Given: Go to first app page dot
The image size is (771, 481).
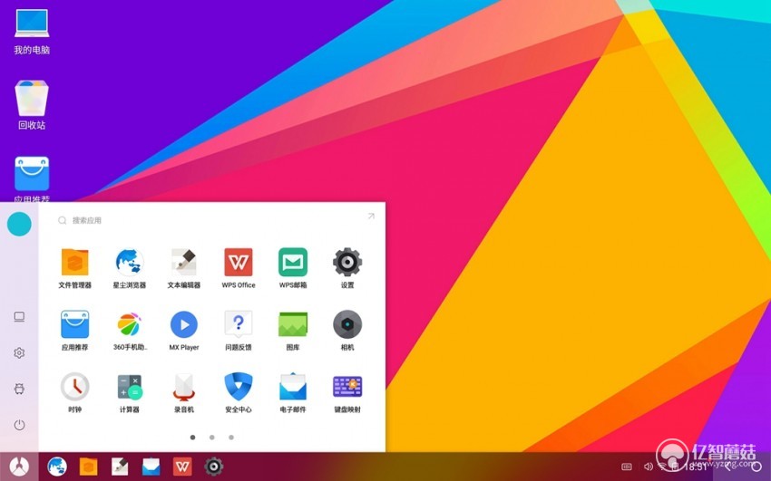Looking at the screenshot, I should pos(192,438).
